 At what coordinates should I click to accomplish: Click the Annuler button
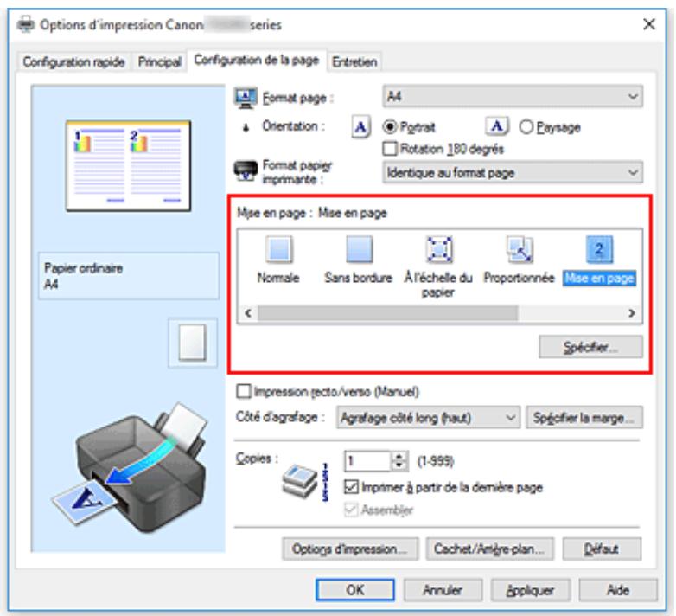[x=443, y=590]
